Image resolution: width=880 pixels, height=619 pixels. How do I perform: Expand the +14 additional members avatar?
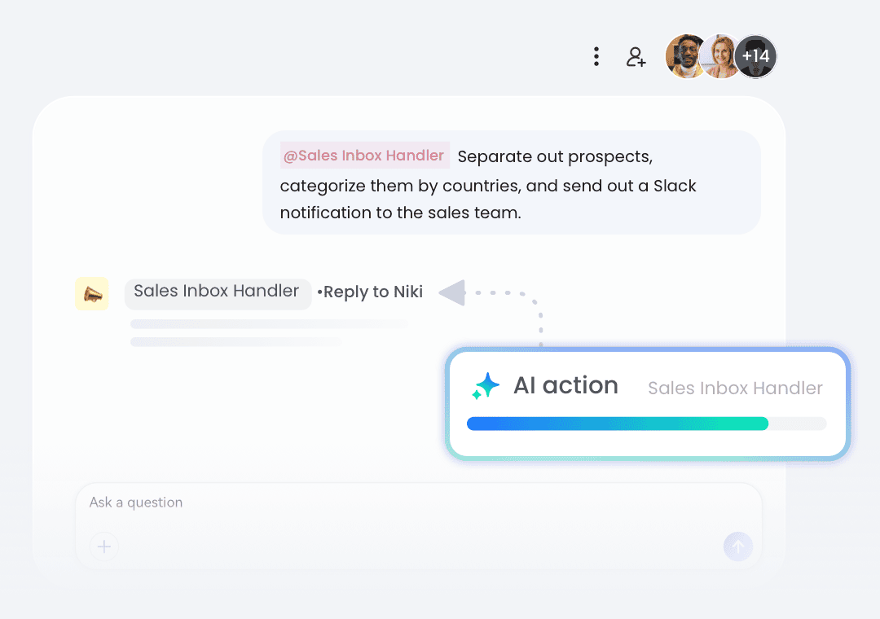(x=756, y=56)
